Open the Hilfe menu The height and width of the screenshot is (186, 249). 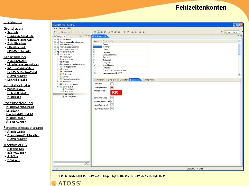coord(69,28)
